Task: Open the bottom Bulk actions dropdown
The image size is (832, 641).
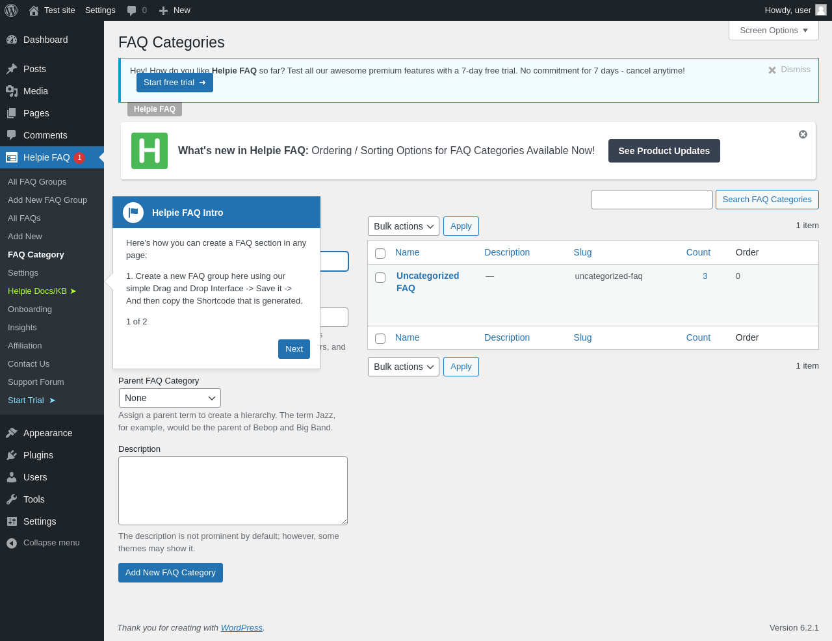Action: point(404,367)
